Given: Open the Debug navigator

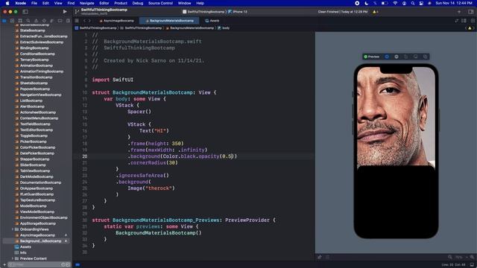Looking at the screenshot, I should click(x=52, y=21).
